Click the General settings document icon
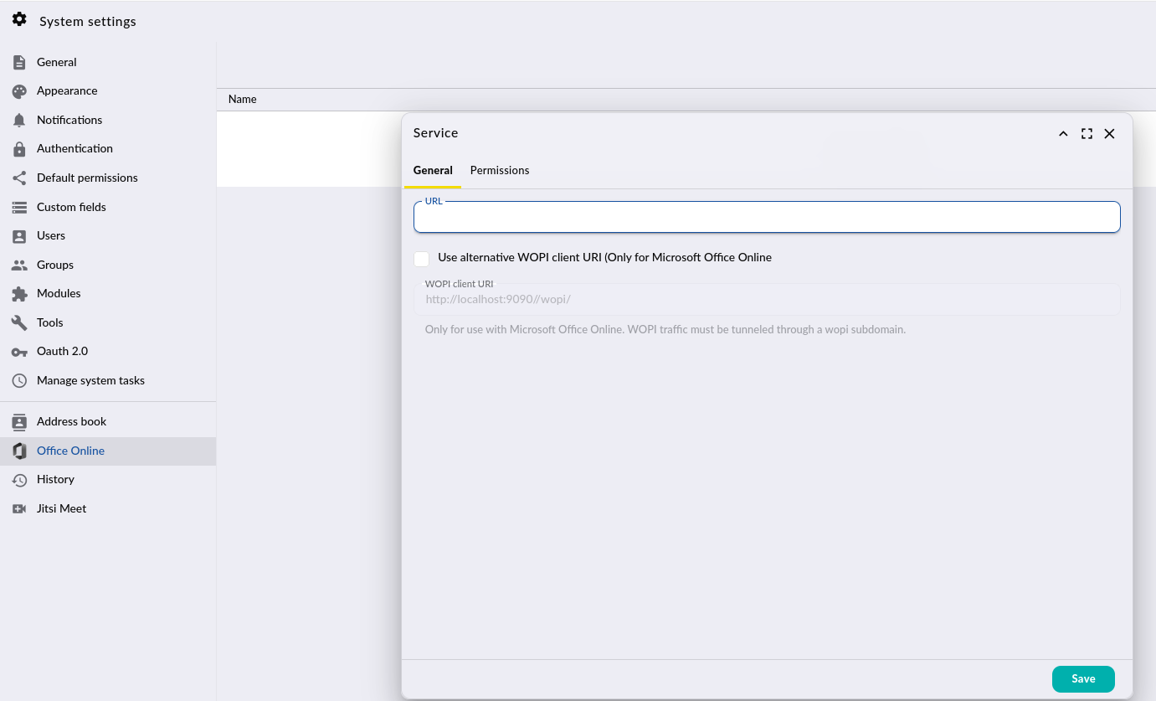 coord(19,63)
